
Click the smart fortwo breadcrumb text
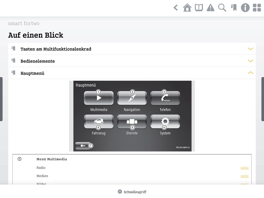coord(24,23)
